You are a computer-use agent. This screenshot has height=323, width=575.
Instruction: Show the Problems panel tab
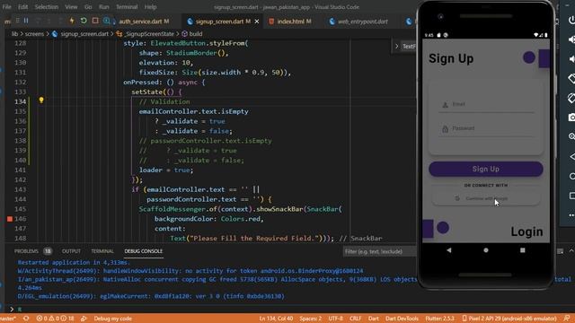26,251
